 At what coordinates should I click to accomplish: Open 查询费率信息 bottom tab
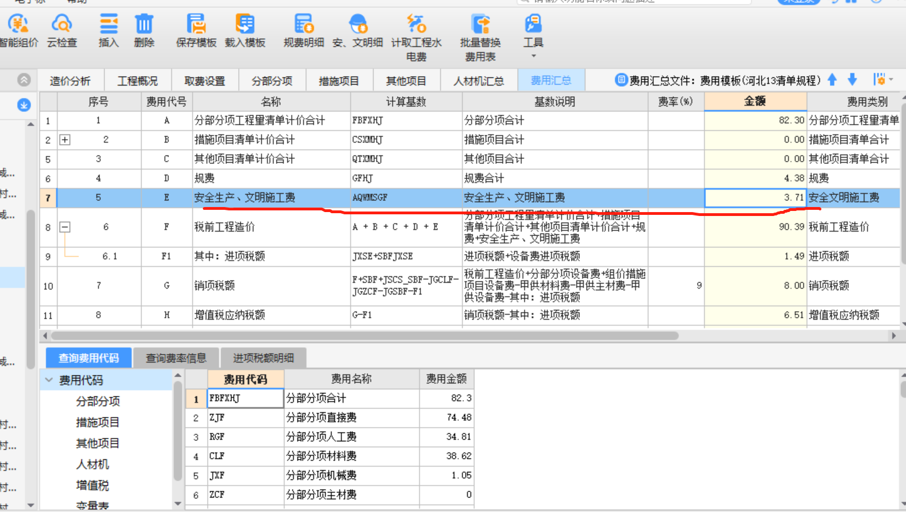(176, 358)
